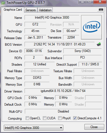Minimize the GPU-Z window
Image resolution: width=107 pixels, height=133 pixels.
[x=82, y=2]
